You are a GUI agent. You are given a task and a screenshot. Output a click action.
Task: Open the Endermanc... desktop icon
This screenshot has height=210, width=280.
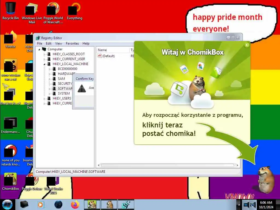11,125
